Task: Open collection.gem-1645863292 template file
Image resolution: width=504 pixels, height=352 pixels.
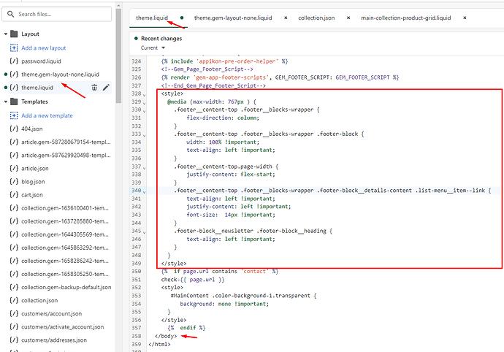Action: pos(65,248)
